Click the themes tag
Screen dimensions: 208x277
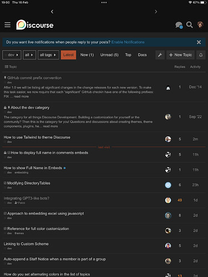[19, 233]
